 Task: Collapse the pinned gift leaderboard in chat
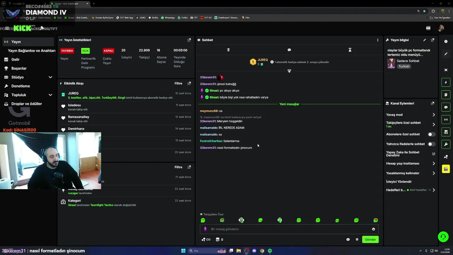point(289,71)
